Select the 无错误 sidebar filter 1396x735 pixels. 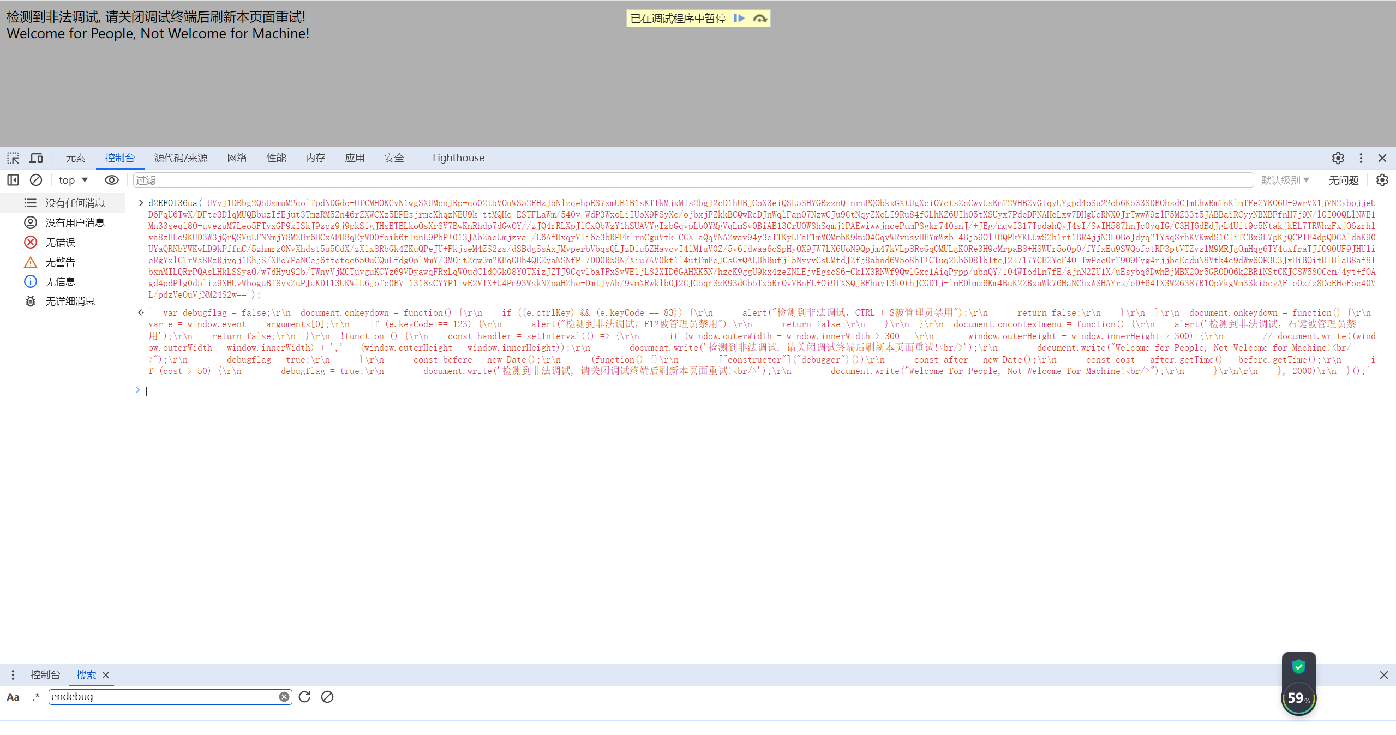click(60, 242)
